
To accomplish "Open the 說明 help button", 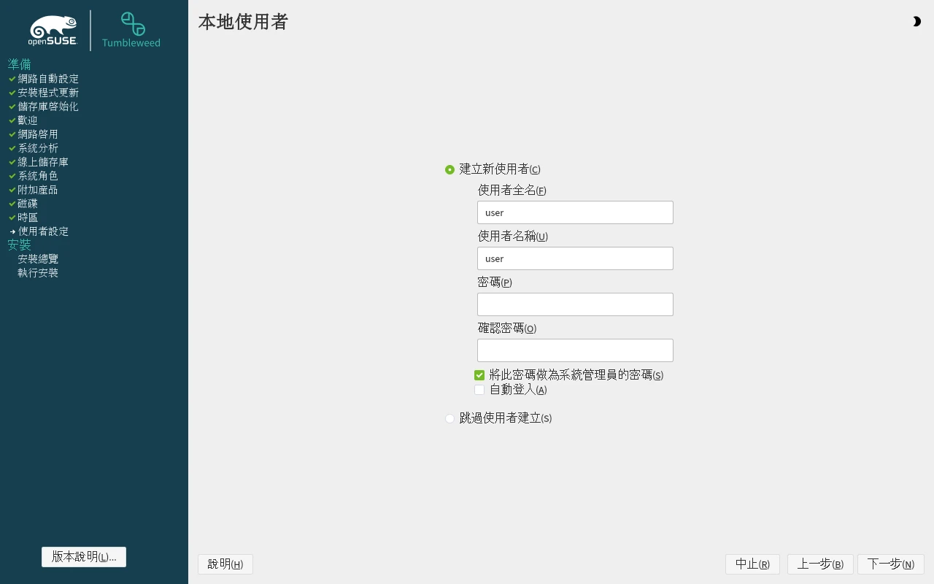I will click(x=225, y=564).
